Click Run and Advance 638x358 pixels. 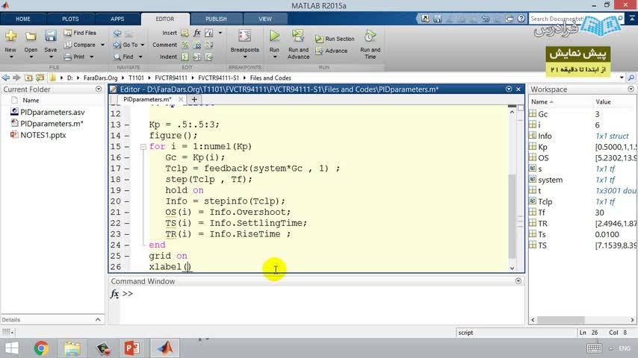[298, 44]
